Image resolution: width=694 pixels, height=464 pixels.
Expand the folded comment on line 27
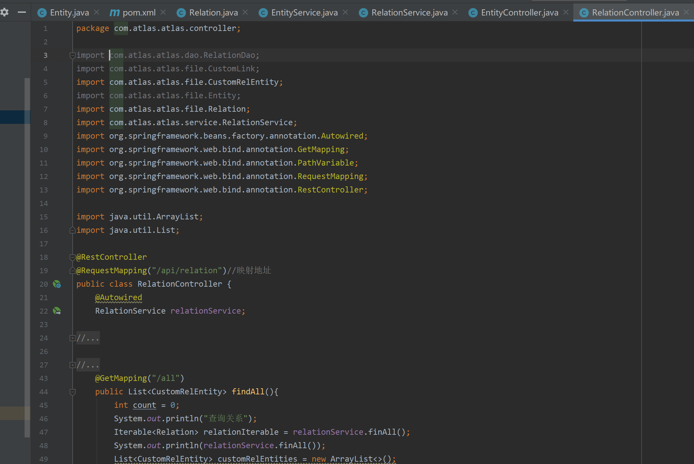coord(72,365)
